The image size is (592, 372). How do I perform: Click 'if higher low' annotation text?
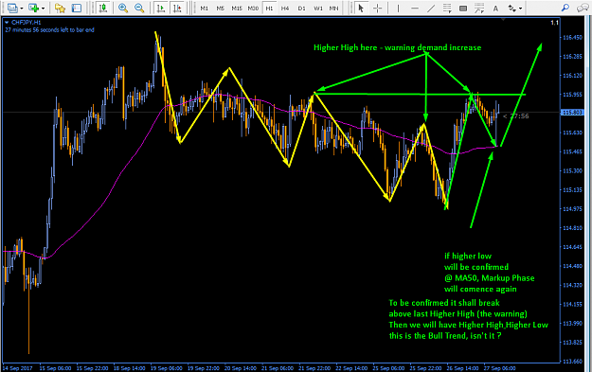[468, 257]
